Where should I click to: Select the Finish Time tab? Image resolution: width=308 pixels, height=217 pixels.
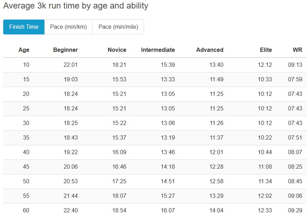pyautogui.click(x=24, y=27)
